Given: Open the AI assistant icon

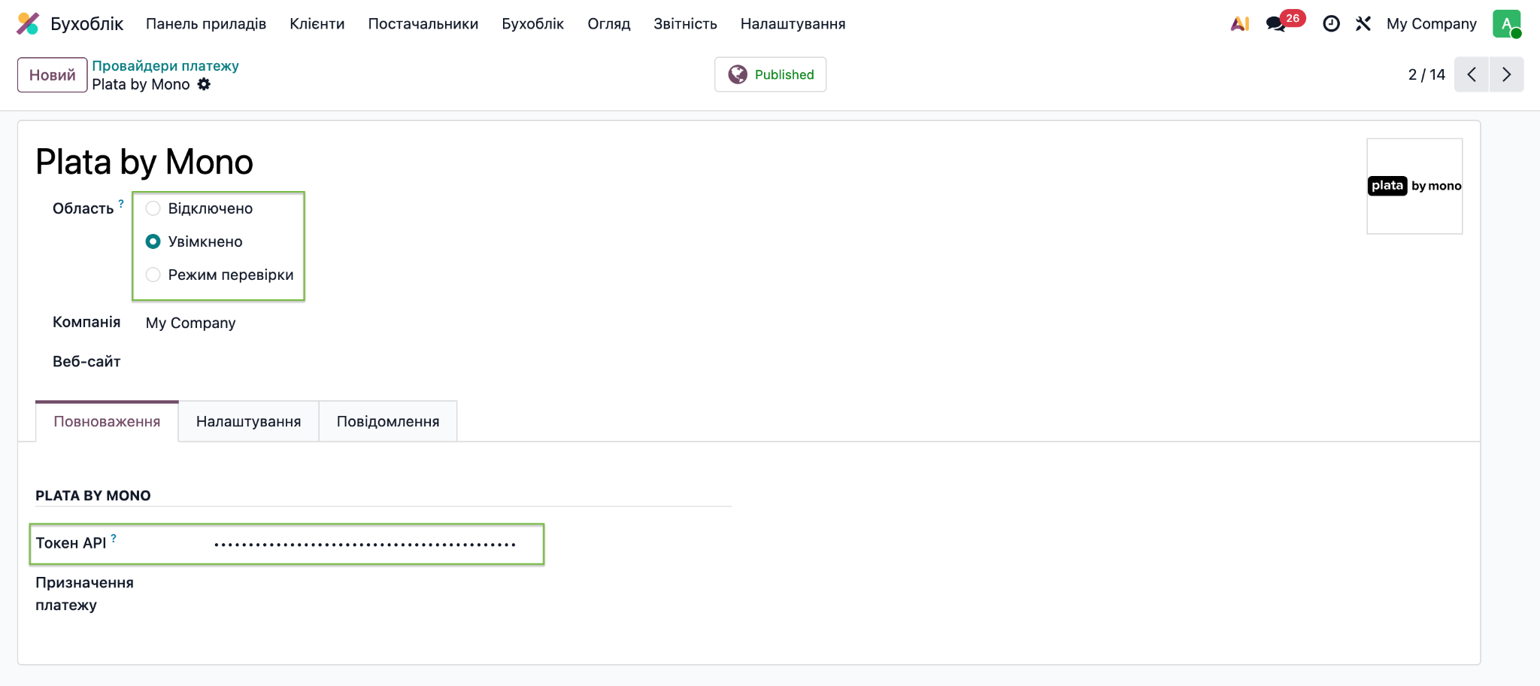Looking at the screenshot, I should tap(1240, 23).
